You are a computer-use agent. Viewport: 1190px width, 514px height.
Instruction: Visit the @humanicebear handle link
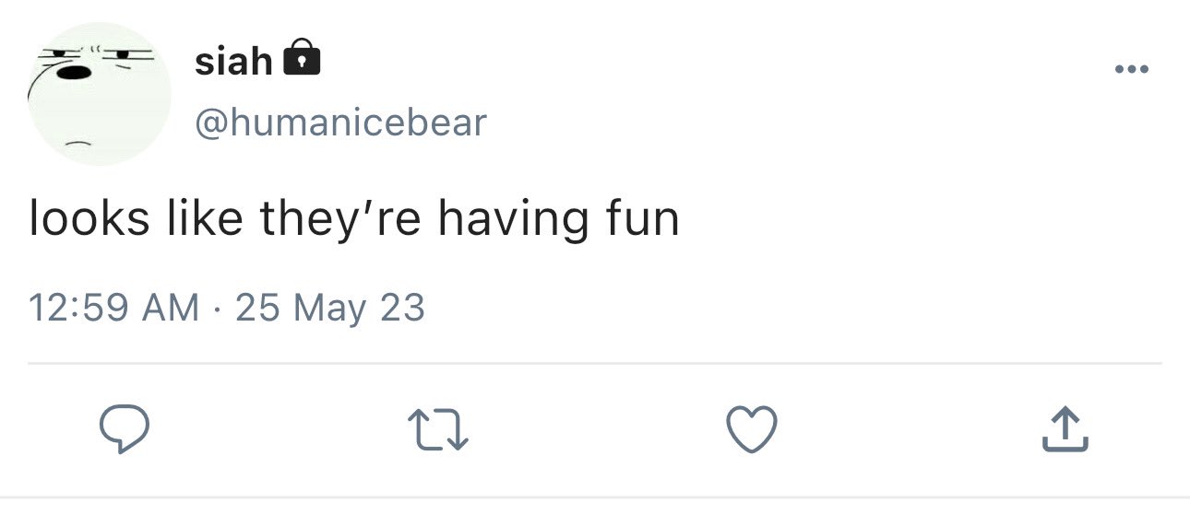[x=340, y=123]
